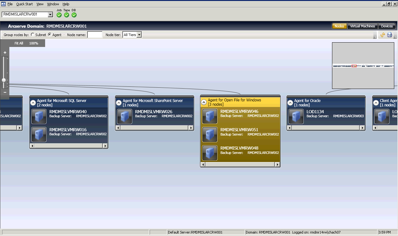Click node name RMDMISLVMRW026
The height and width of the screenshot is (236, 398).
(x=154, y=112)
